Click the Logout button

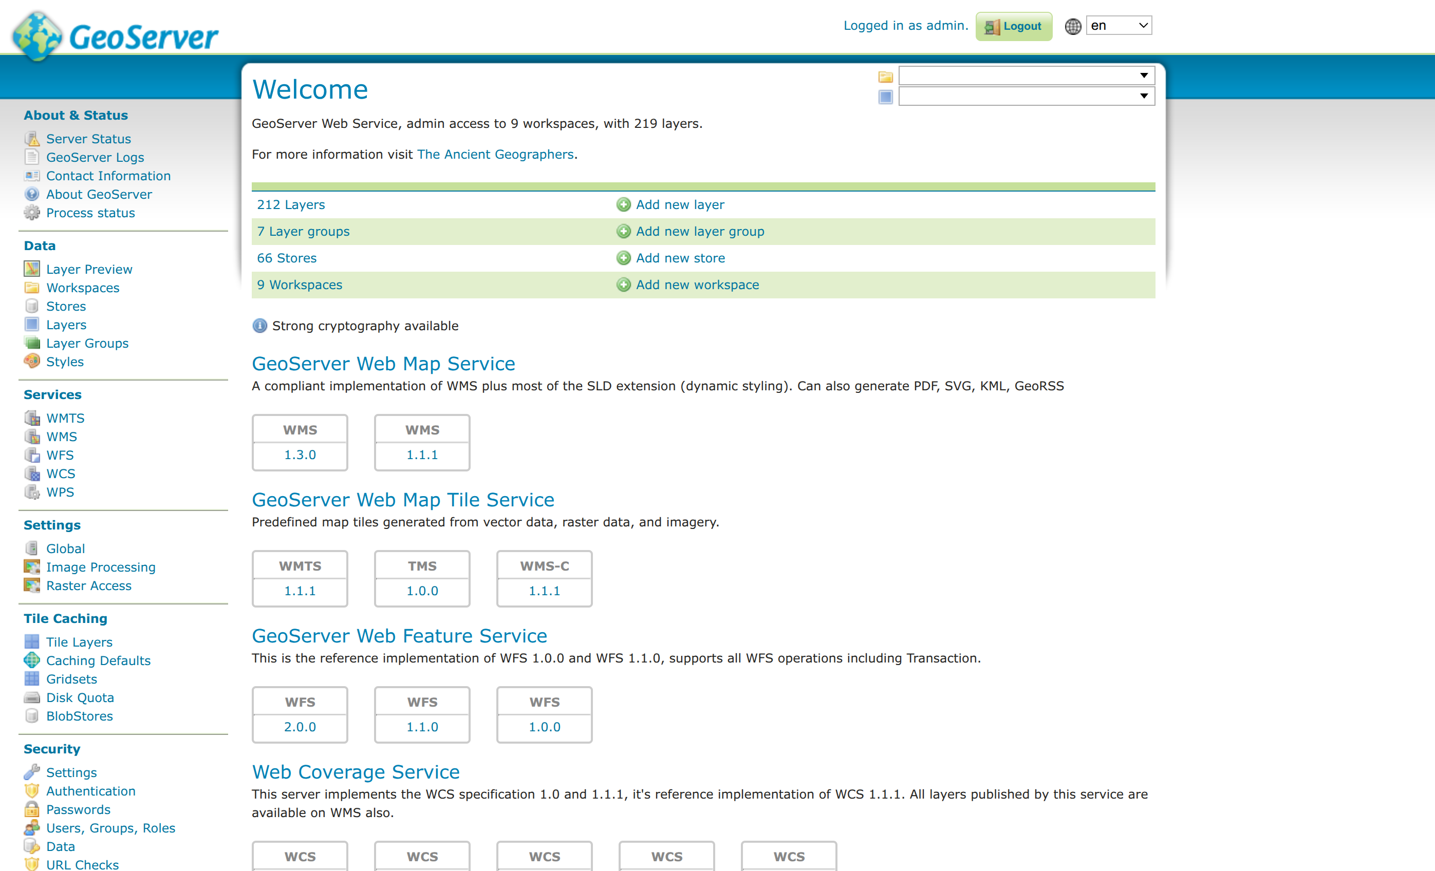pyautogui.click(x=1014, y=26)
